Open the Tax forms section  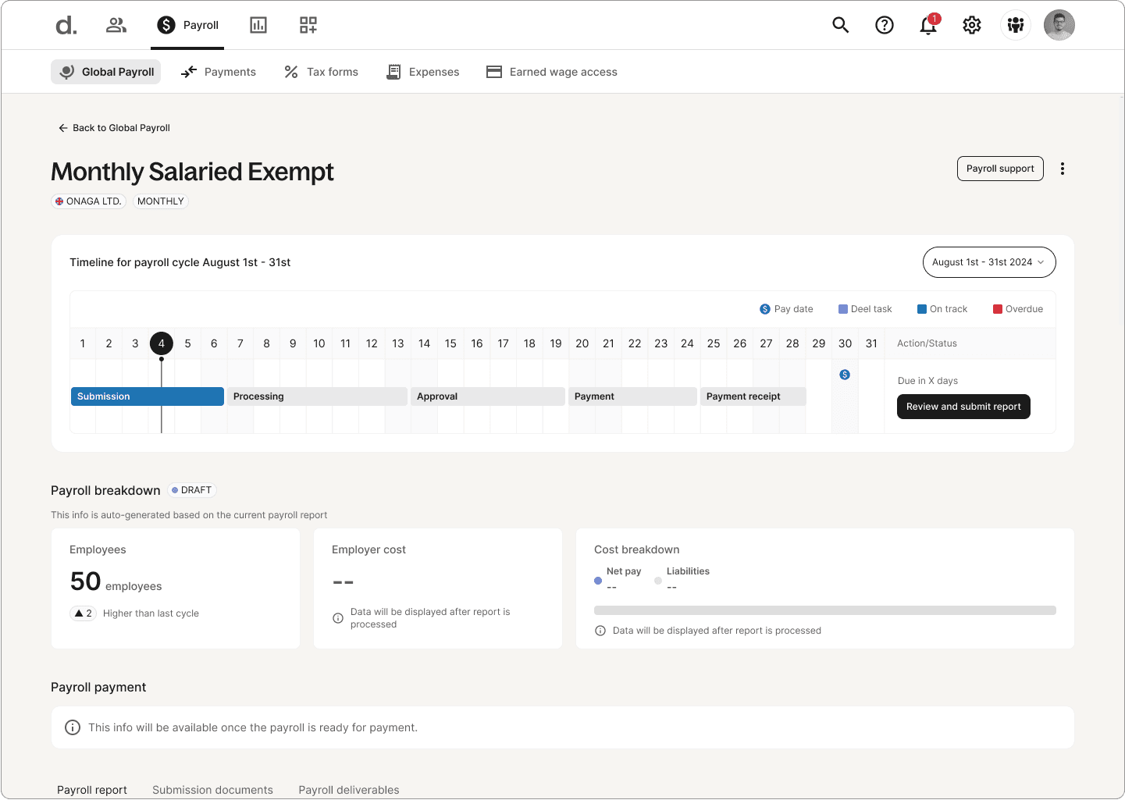pos(320,71)
